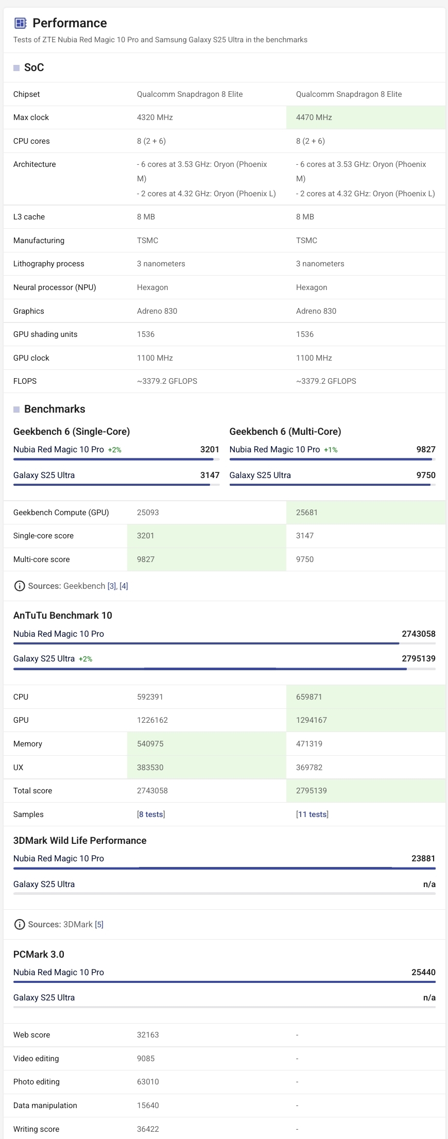Click the Graphics row label

click(29, 311)
